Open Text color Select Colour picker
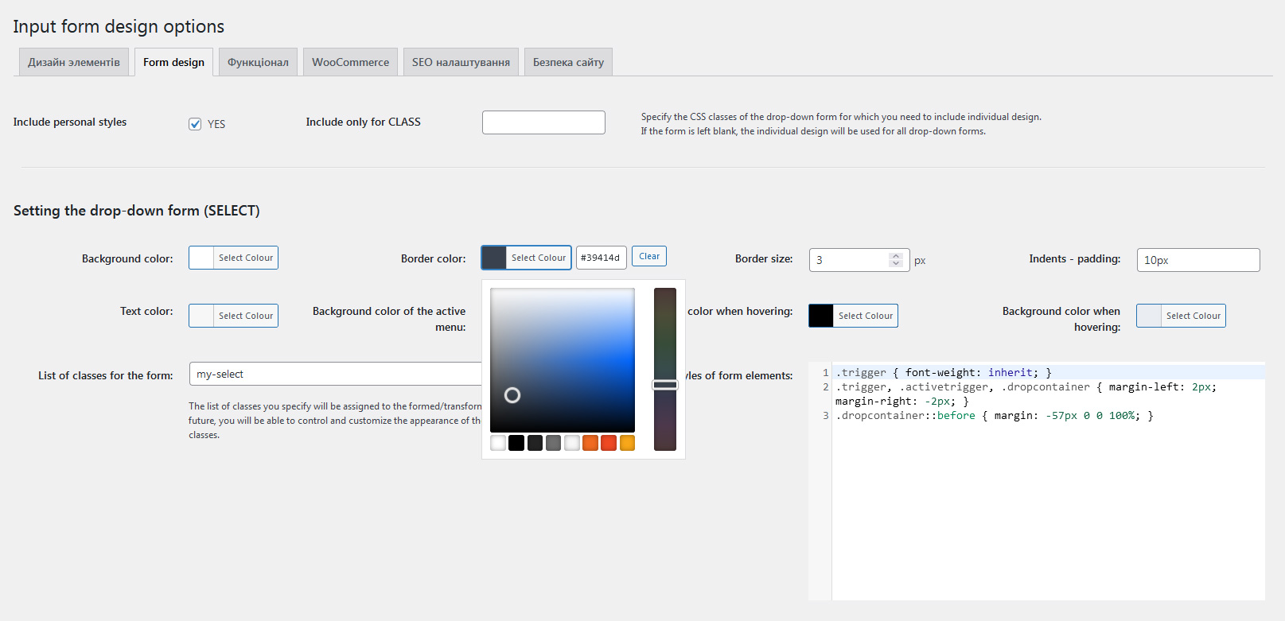 (233, 316)
